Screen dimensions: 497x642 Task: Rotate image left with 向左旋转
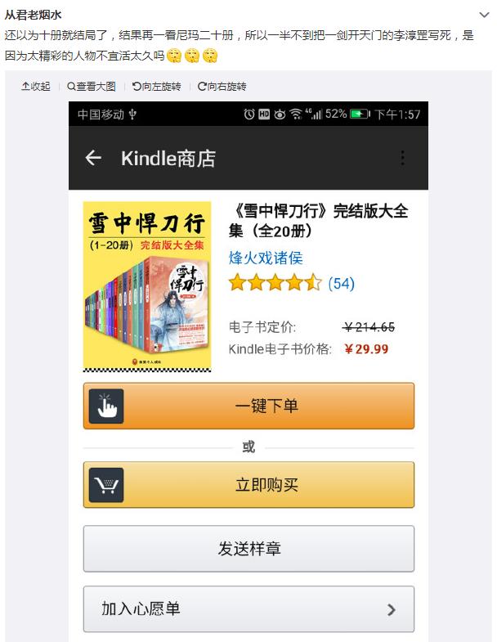click(156, 87)
